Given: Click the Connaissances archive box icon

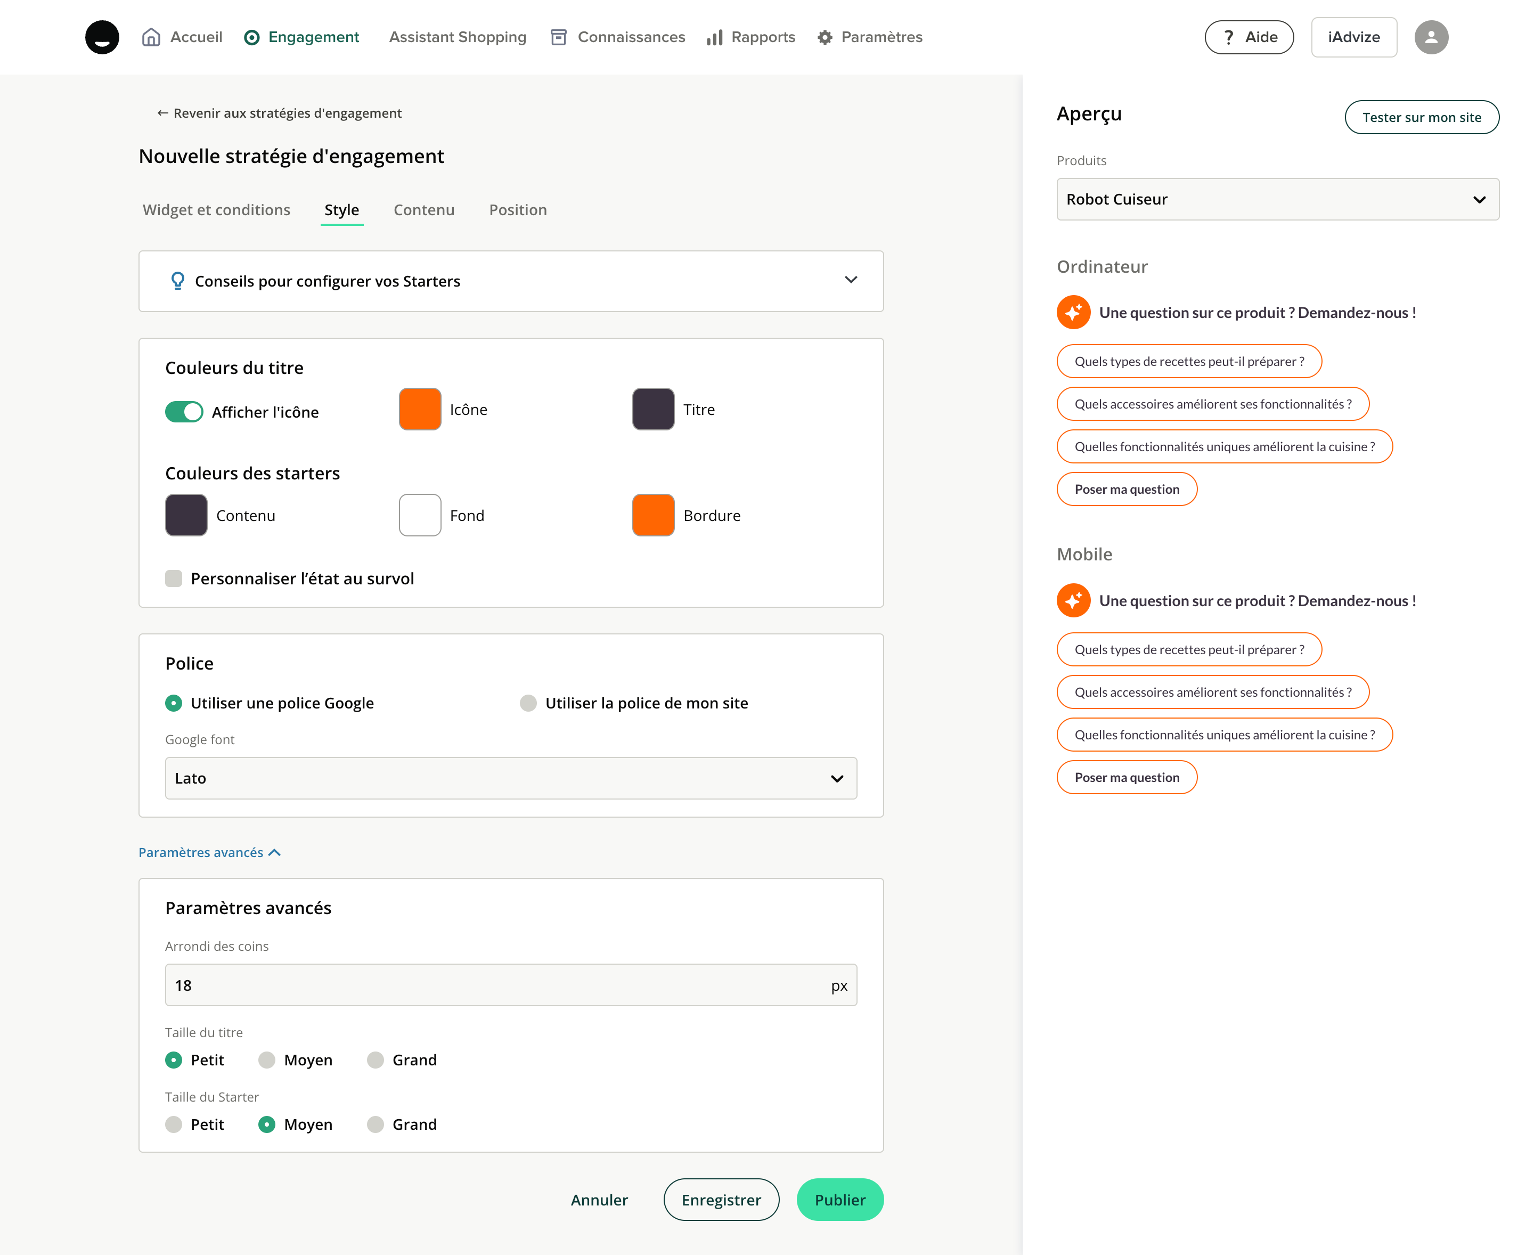Looking at the screenshot, I should 558,38.
